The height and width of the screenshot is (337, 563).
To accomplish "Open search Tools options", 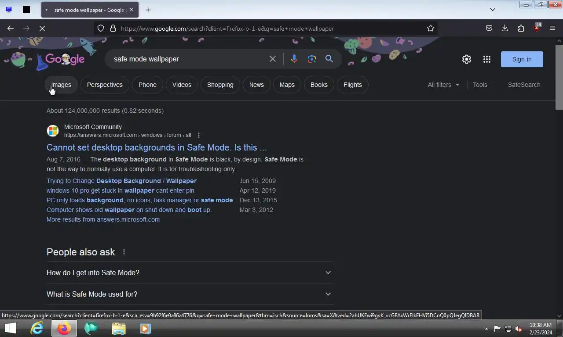I will (480, 85).
